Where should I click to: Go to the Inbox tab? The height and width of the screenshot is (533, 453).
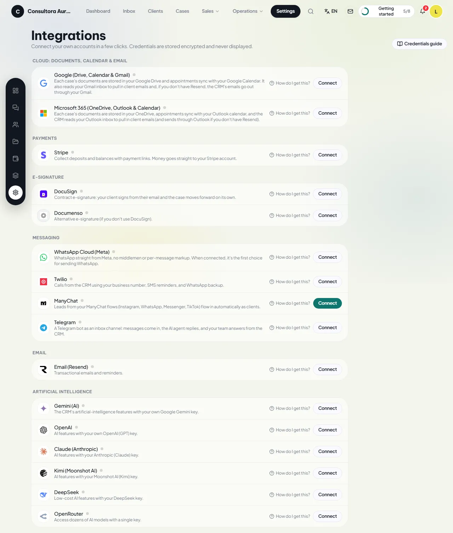[x=129, y=11]
